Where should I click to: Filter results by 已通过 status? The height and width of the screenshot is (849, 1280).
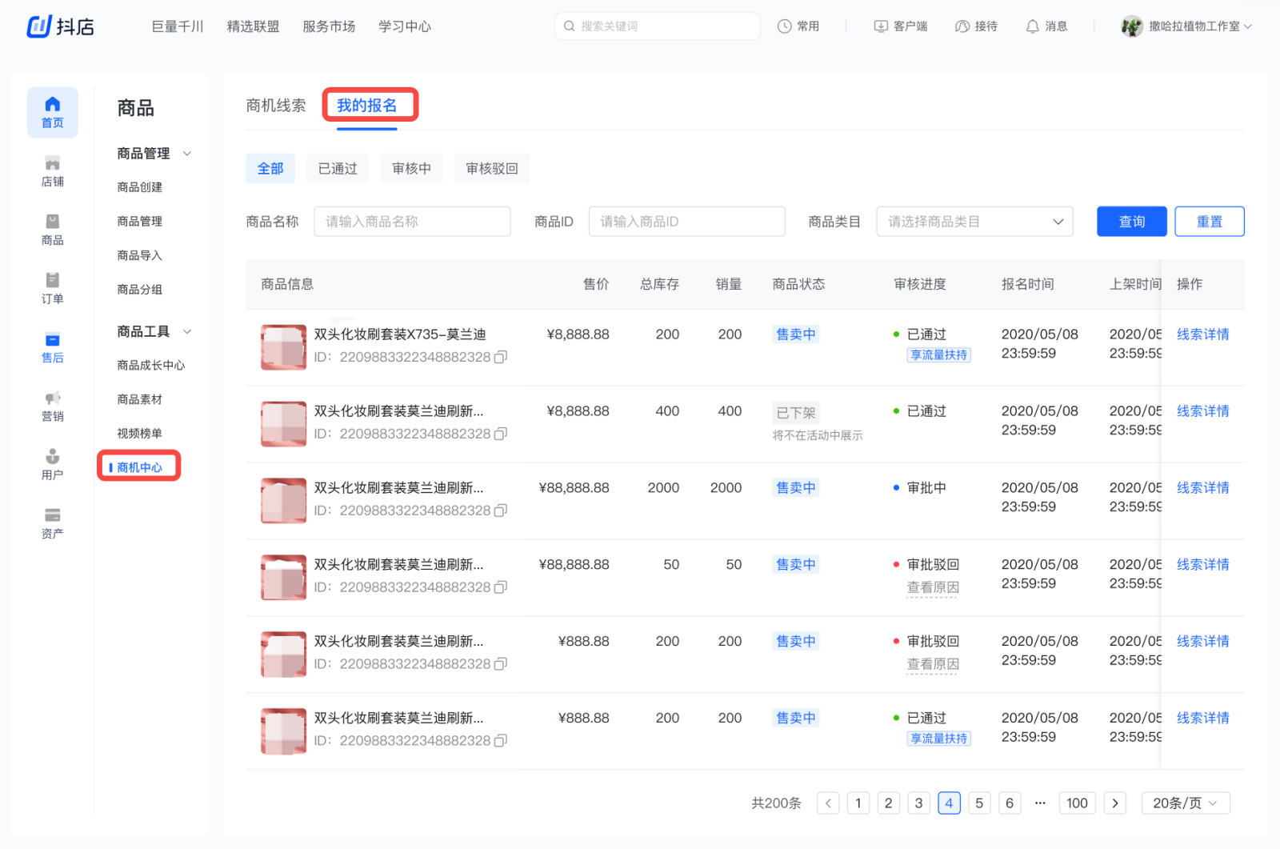click(x=337, y=168)
